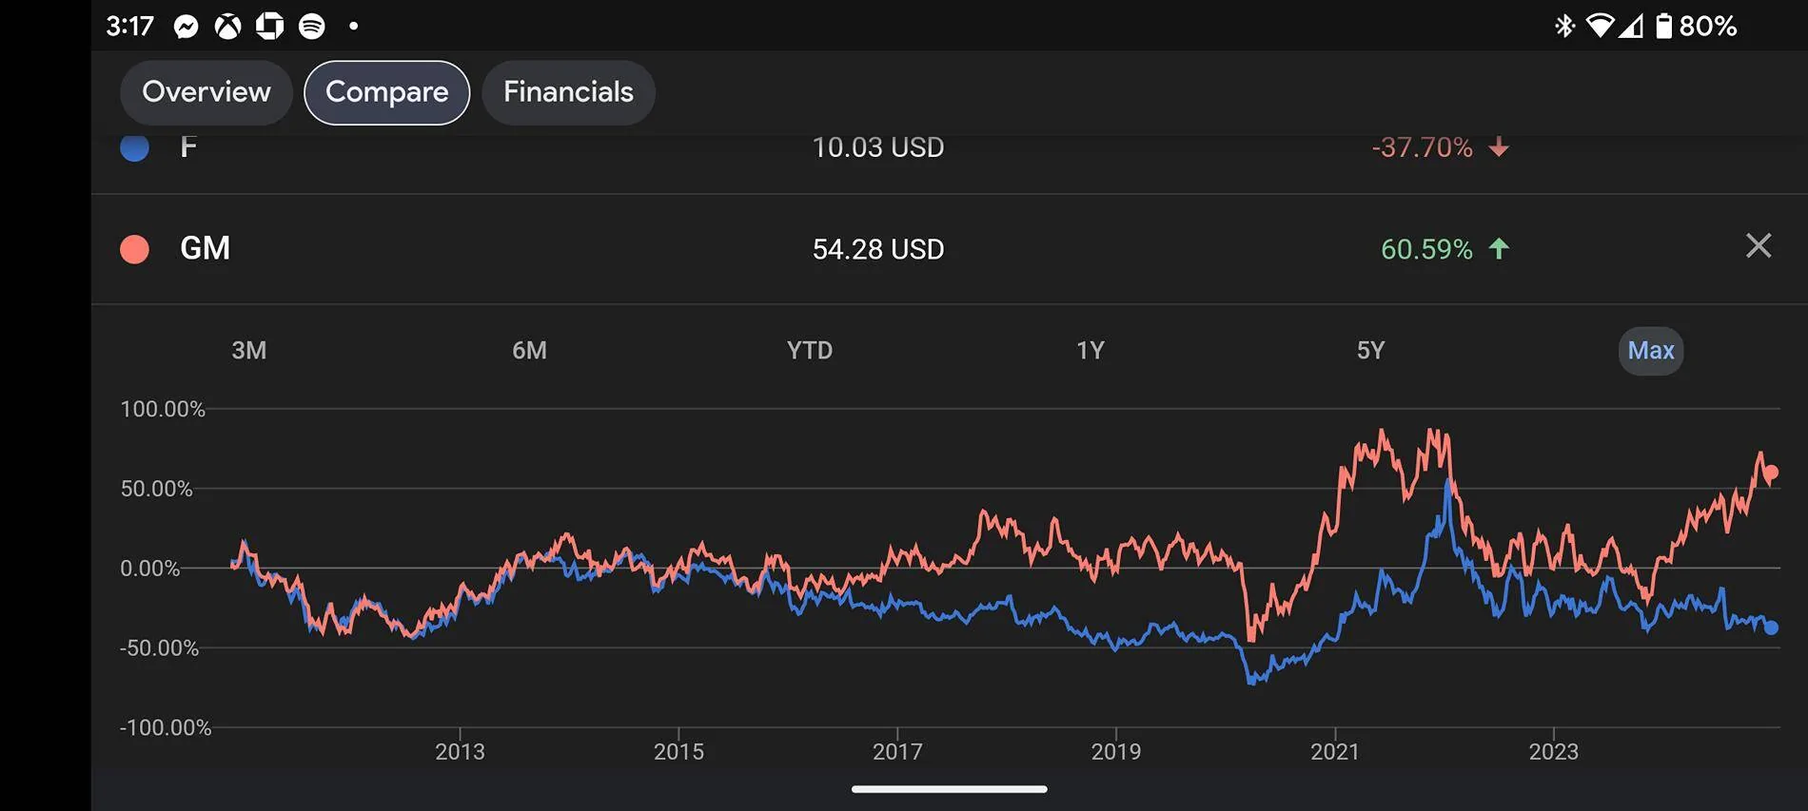Tap the battery 80% indicator

point(1697,26)
